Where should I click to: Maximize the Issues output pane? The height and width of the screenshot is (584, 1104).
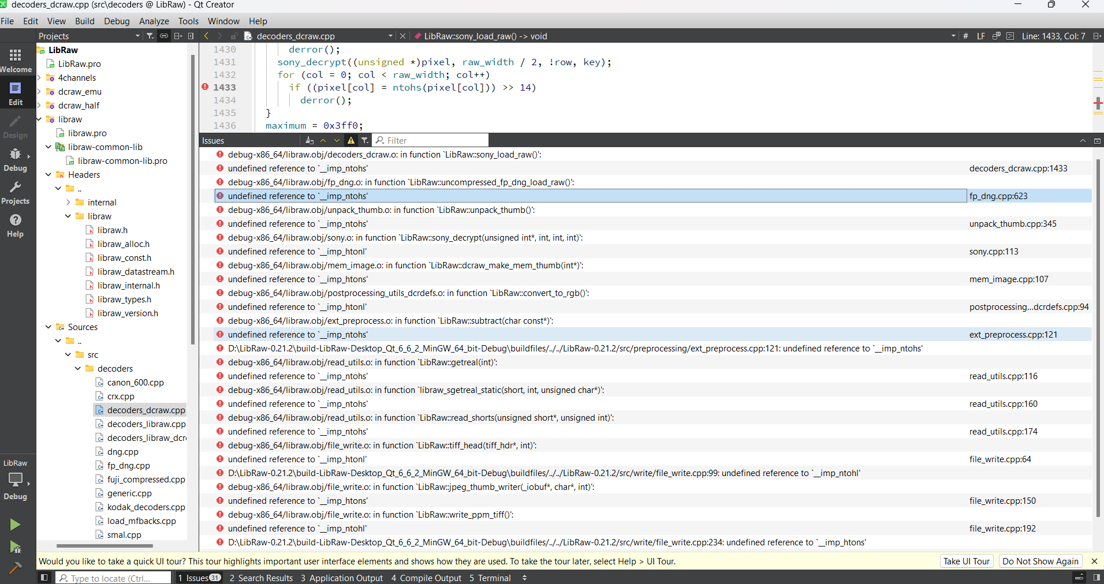[1083, 140]
